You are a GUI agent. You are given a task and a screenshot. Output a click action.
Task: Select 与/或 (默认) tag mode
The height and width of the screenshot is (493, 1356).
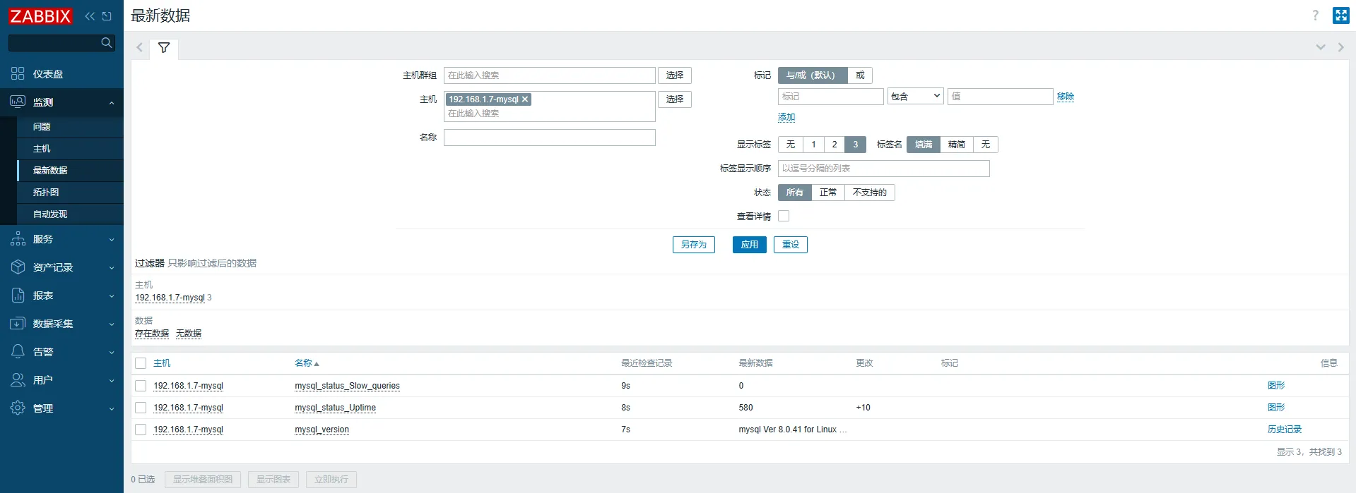(x=812, y=75)
